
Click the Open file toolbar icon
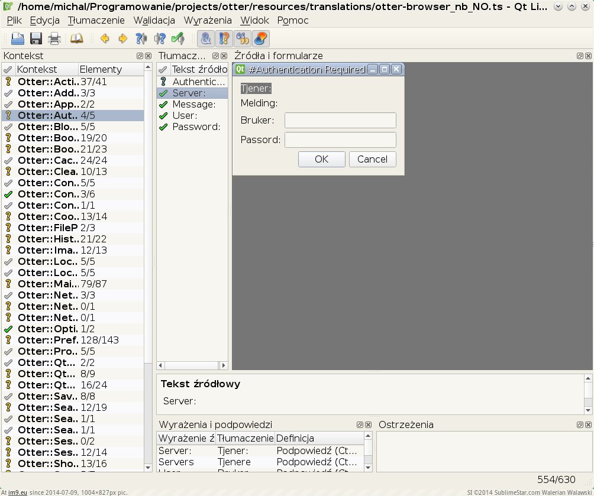coord(18,39)
